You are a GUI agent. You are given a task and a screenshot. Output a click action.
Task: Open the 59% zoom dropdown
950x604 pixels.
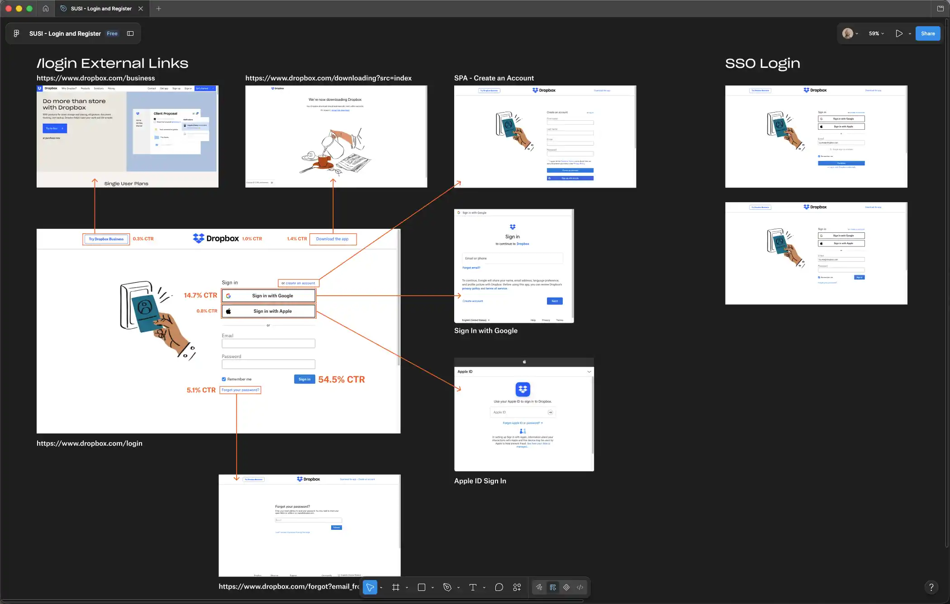pyautogui.click(x=876, y=33)
